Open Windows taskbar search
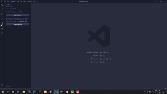 [x=8, y=92]
